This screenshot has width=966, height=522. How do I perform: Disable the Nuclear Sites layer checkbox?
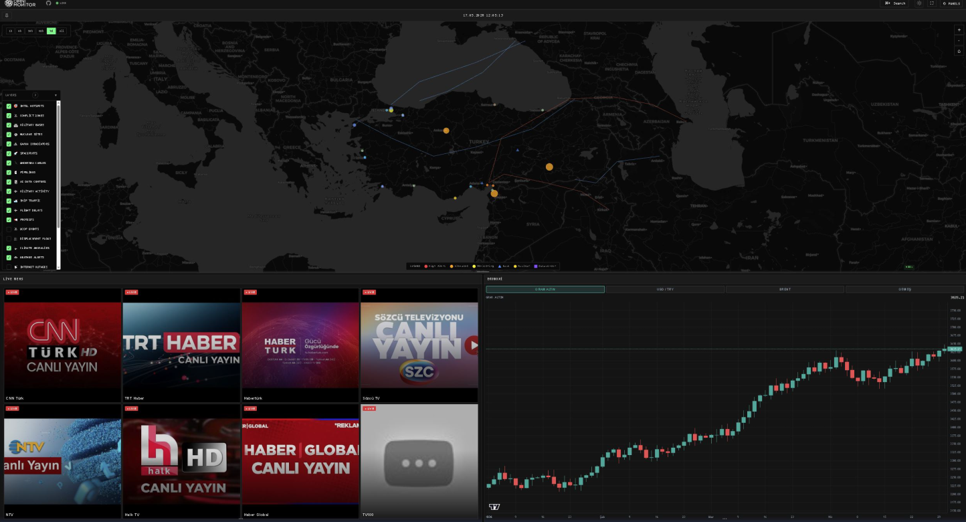9,135
